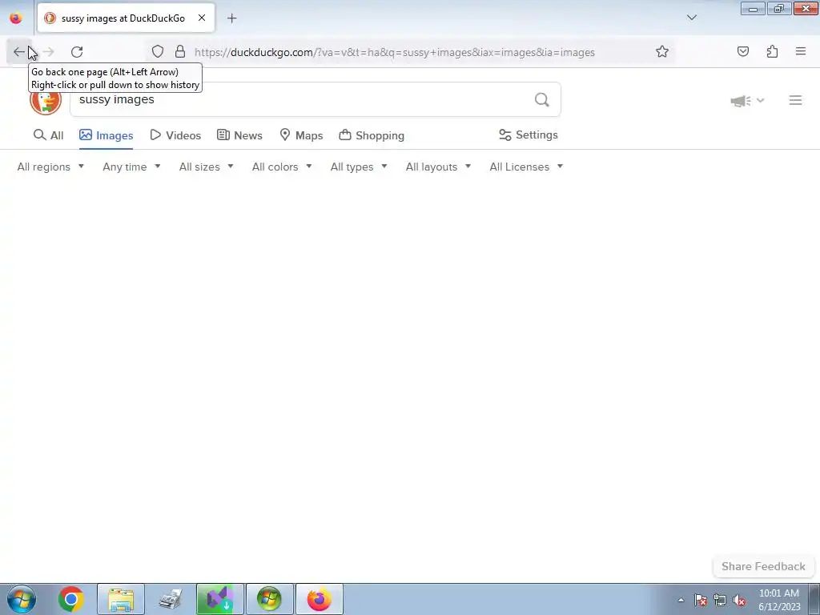The image size is (820, 615).
Task: Click the Share Feedback button
Action: coord(763,566)
